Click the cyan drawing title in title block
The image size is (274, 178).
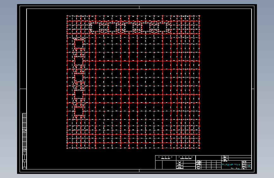coord(230,164)
